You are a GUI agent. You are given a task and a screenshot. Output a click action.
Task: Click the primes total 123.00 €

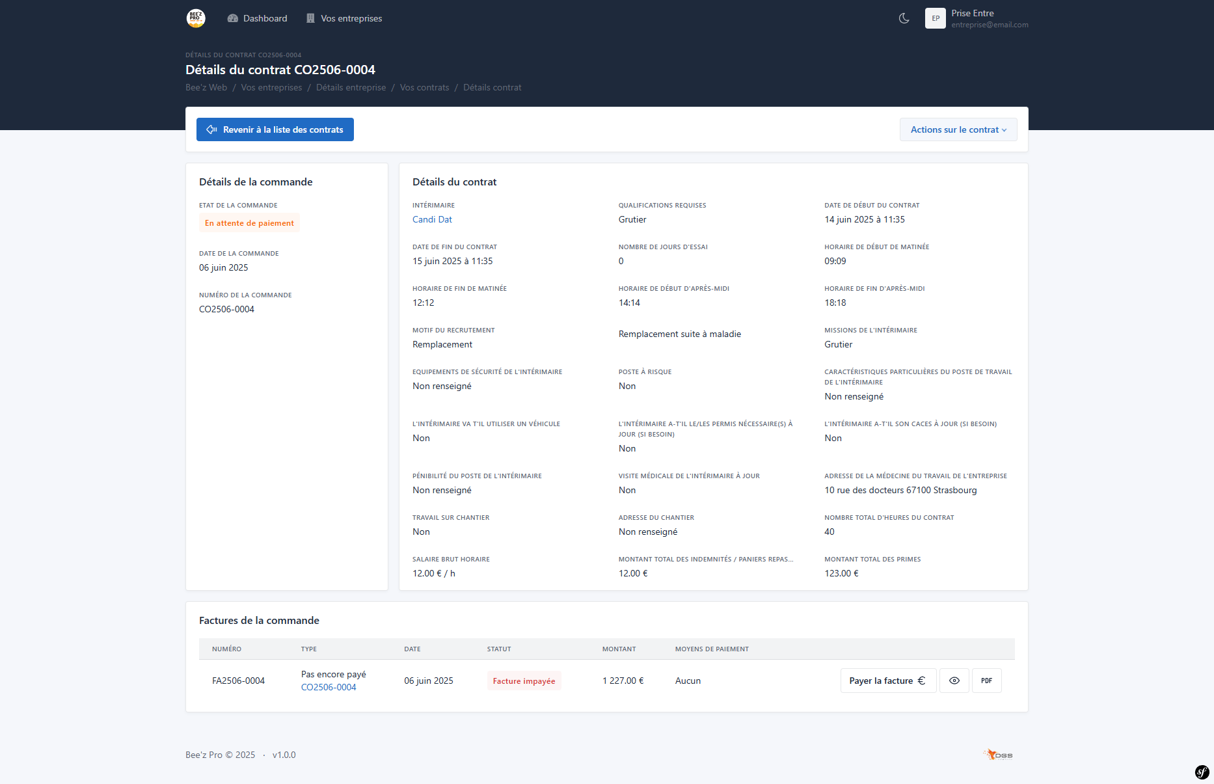841,573
